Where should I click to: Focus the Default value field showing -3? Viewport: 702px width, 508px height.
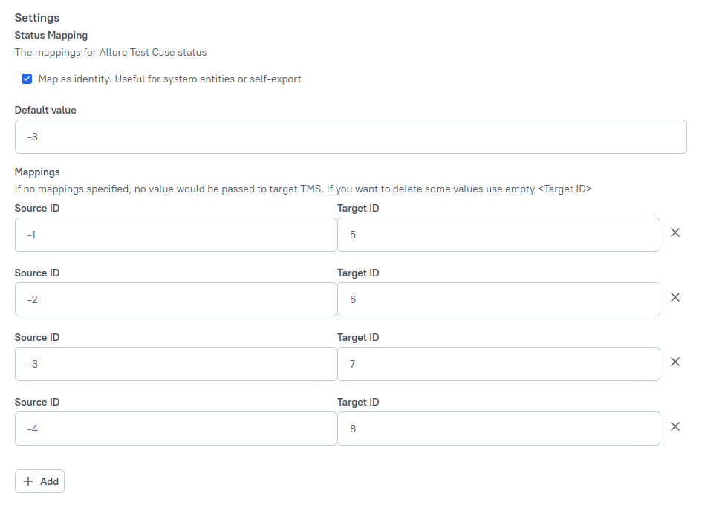tap(351, 137)
